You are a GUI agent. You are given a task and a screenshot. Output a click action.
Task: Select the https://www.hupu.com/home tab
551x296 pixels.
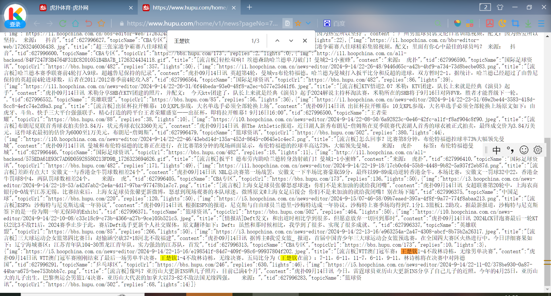[190, 8]
